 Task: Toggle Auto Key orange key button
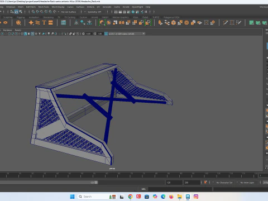click(x=205, y=183)
